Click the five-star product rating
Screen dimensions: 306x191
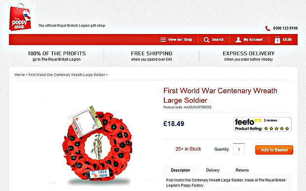276,129
